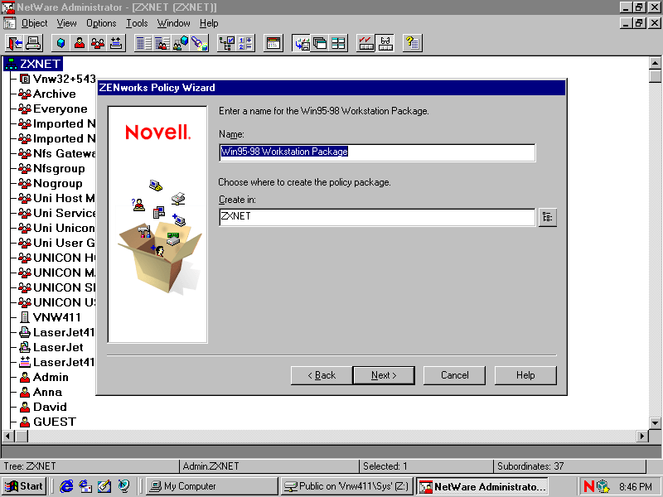Click the Outlook Express quick launch icon
Viewport: 663px width, 497px height.
point(86,486)
